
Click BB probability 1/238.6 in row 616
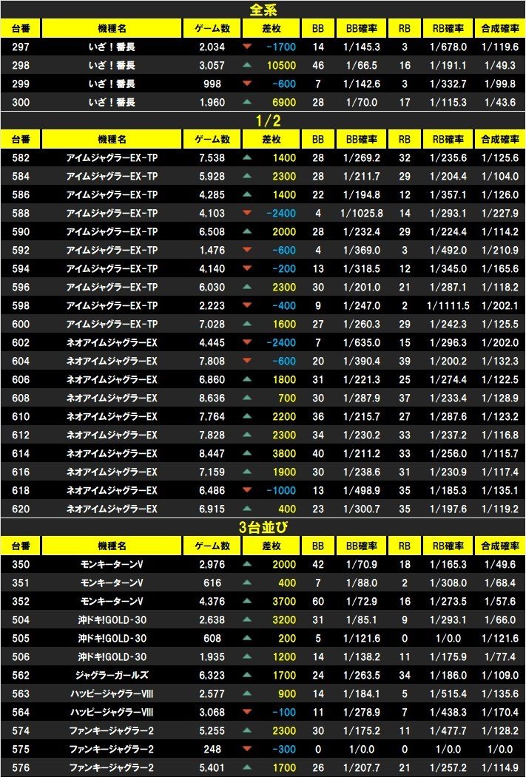(362, 472)
